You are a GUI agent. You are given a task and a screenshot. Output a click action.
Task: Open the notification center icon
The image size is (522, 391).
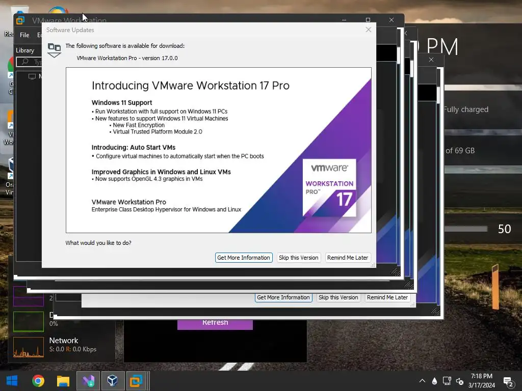tap(508, 382)
